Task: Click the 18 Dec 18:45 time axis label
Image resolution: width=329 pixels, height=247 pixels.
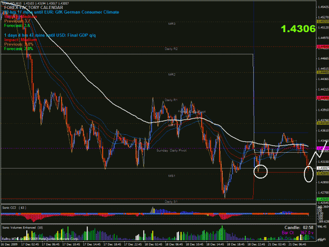Action: 236,244
